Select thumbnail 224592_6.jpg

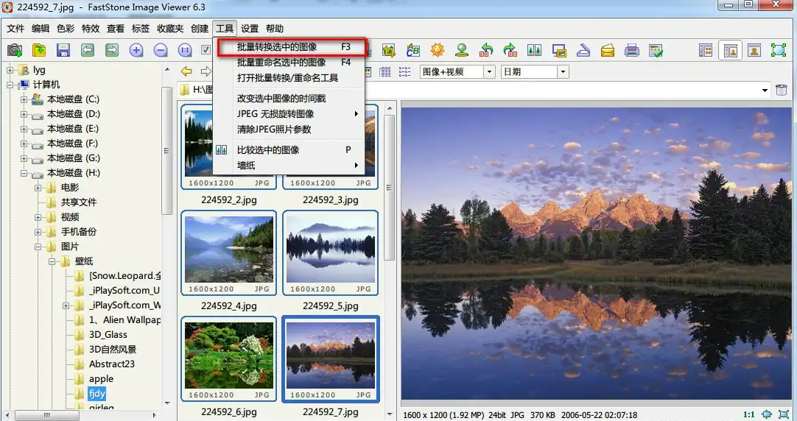click(229, 358)
